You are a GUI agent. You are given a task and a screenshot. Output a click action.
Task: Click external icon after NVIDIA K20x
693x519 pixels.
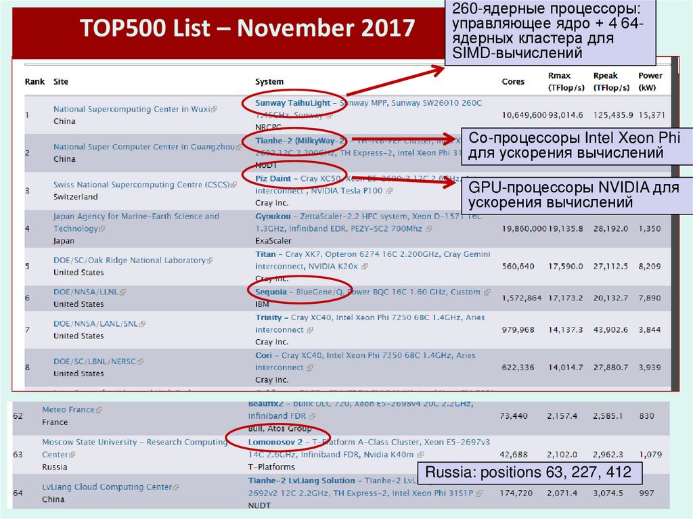click(365, 267)
